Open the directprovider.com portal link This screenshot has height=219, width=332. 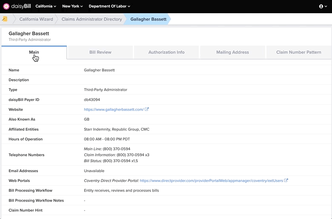211,181
